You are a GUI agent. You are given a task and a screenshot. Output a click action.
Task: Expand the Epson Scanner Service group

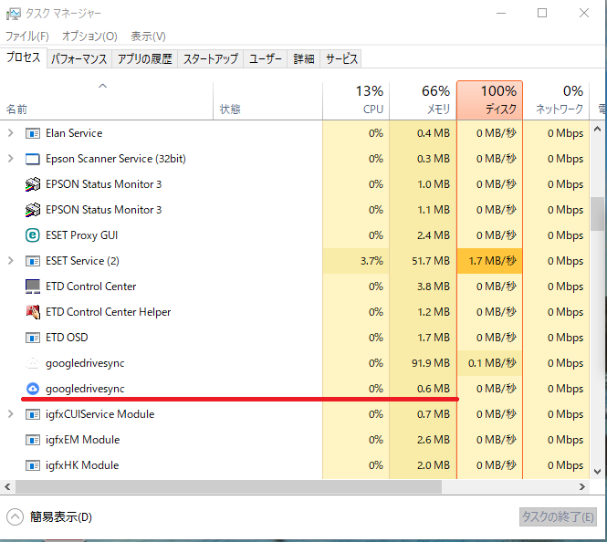(x=10, y=159)
